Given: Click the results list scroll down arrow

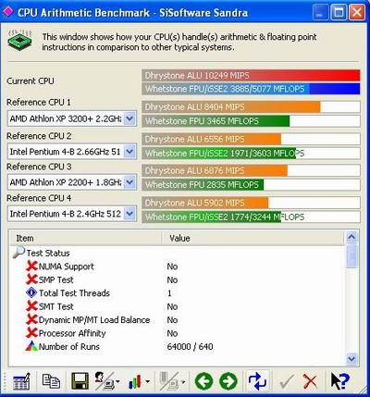Looking at the screenshot, I should point(351,359).
